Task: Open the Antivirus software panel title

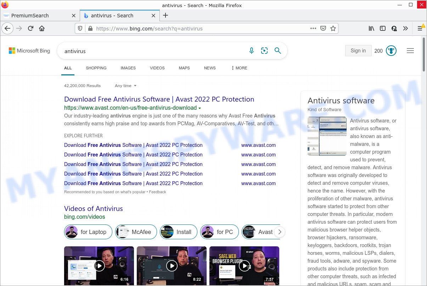Action: tap(341, 101)
